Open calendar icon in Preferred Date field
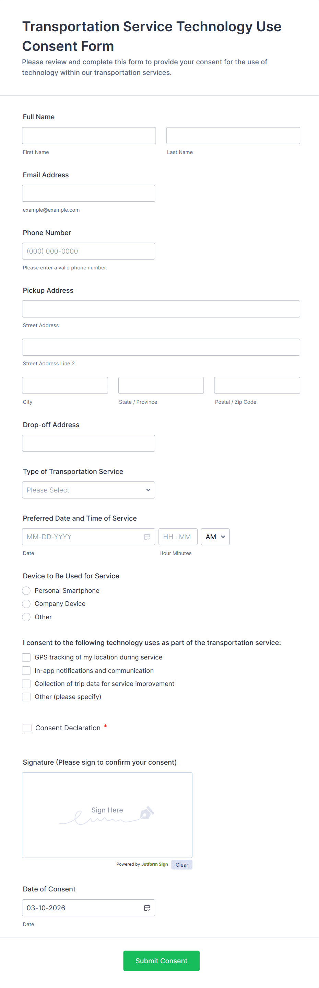 (x=147, y=536)
